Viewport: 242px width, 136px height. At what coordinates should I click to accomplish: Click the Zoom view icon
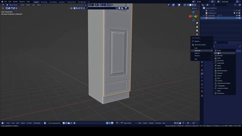[x=197, y=23]
